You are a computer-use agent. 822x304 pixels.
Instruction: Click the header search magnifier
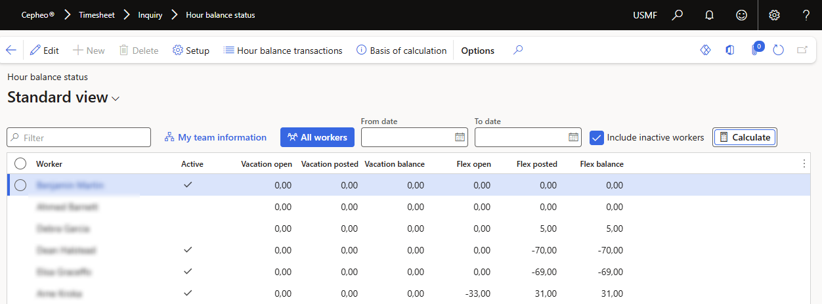(678, 15)
